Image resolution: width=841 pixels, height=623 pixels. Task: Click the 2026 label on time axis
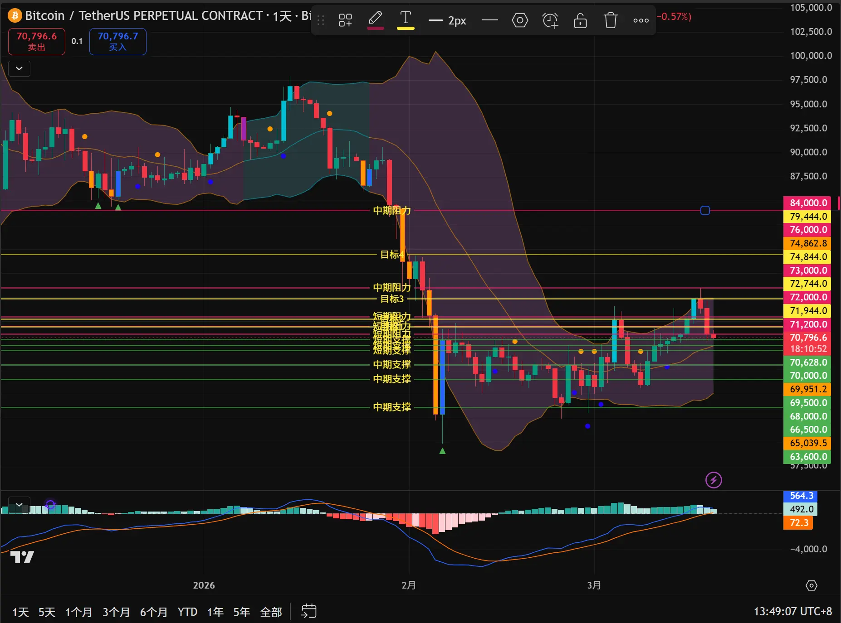[204, 585]
